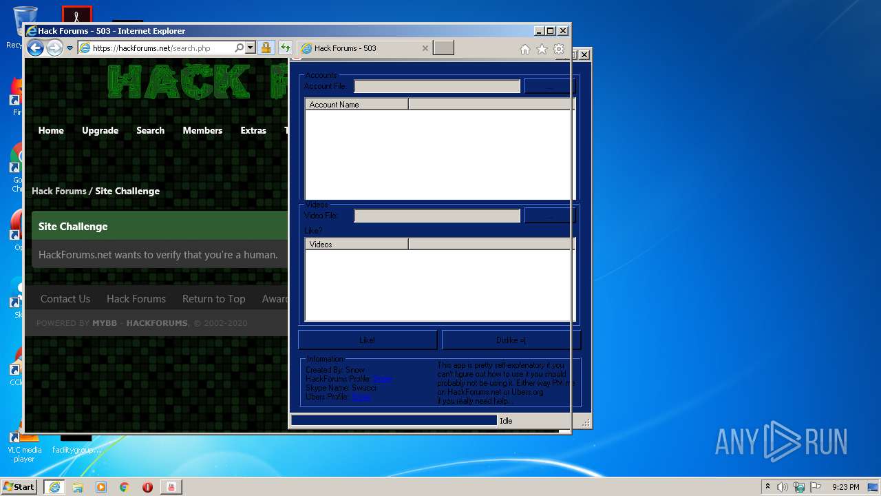Click the Hack Forums breadcrumb link
Image resolution: width=881 pixels, height=496 pixels.
(x=59, y=191)
